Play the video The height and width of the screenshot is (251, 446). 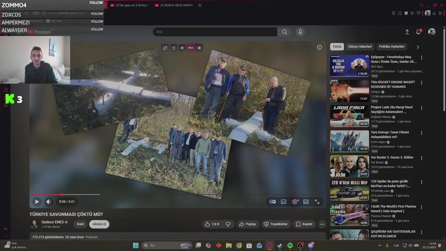37,201
